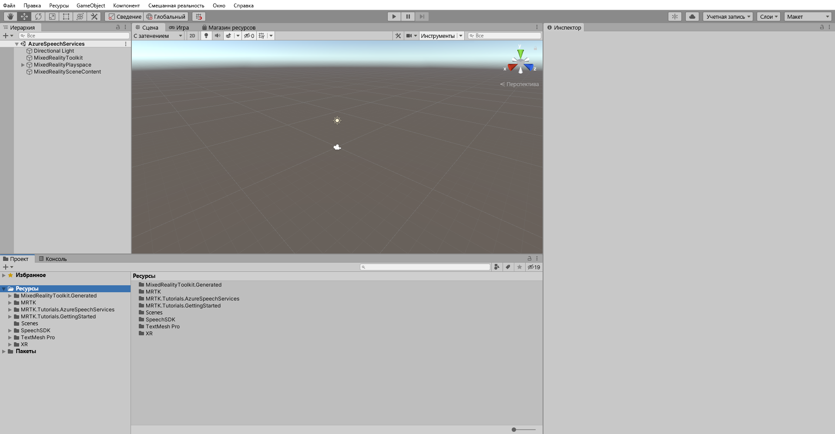The height and width of the screenshot is (434, 835).
Task: Lock the Inspector panel
Action: 822,27
